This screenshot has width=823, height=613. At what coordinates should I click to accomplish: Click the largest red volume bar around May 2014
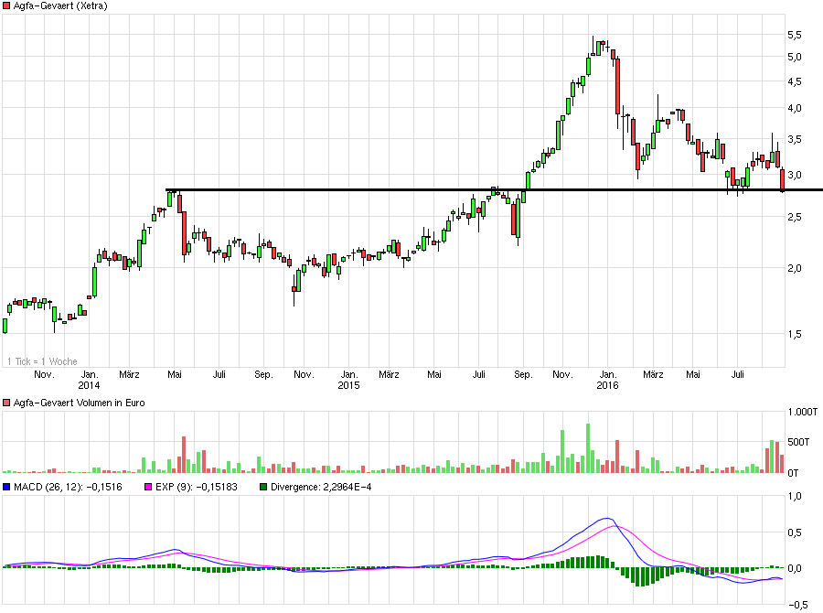[x=183, y=453]
